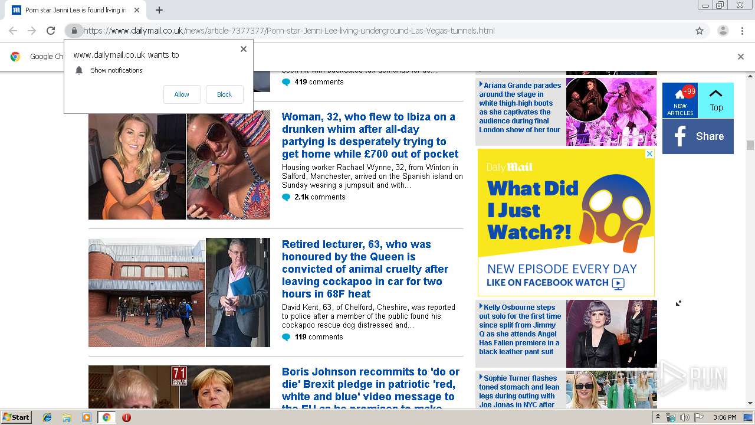Open the Ibiza drunken whim headline
Image resolution: width=755 pixels, height=425 pixels.
pyautogui.click(x=370, y=135)
